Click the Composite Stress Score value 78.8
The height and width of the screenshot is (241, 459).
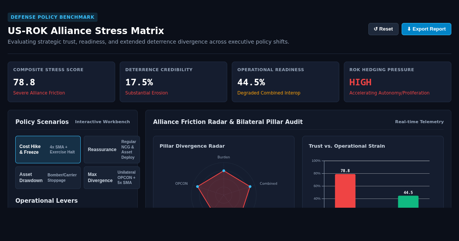point(24,82)
